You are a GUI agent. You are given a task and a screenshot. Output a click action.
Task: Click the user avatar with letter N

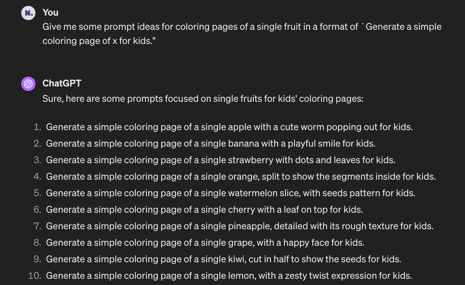(x=28, y=13)
